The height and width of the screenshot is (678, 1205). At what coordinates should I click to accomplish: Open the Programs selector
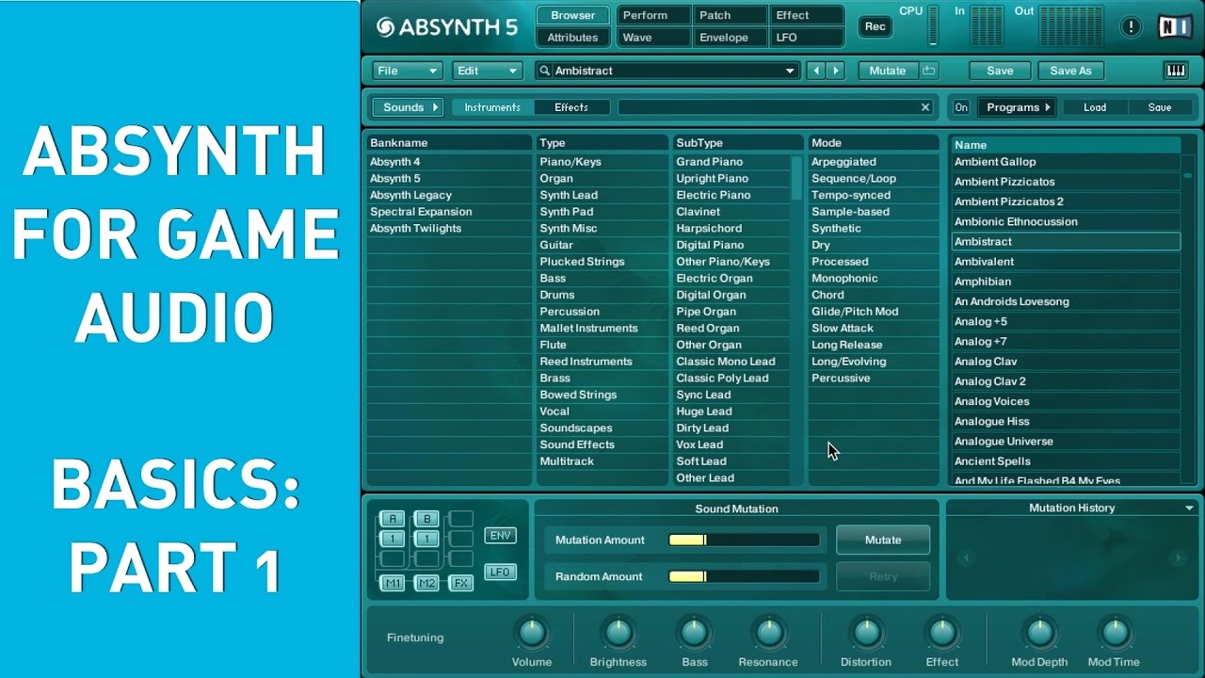coord(1017,107)
